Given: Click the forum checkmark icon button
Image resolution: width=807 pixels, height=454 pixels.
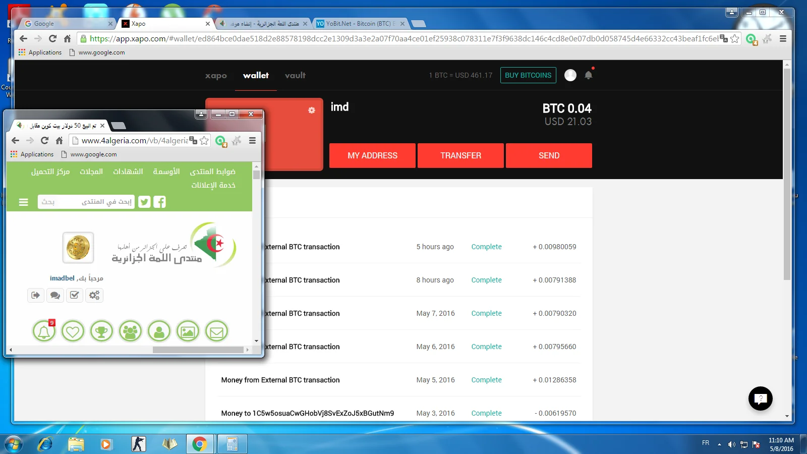Looking at the screenshot, I should [75, 295].
